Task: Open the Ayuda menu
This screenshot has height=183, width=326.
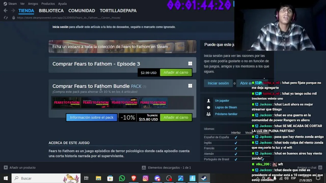Action: click(62, 4)
